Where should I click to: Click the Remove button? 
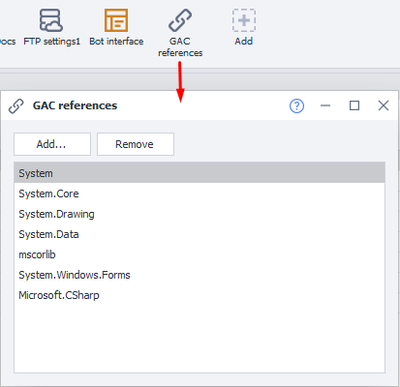tap(136, 144)
